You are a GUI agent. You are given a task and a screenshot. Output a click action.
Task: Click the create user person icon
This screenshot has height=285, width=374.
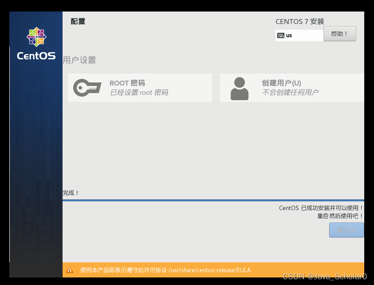pos(240,88)
